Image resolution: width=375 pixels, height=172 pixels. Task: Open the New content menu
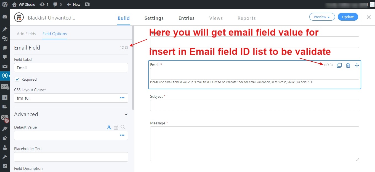(x=74, y=4)
